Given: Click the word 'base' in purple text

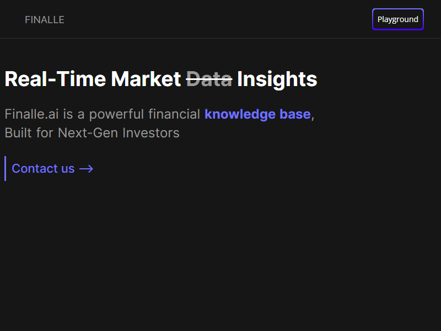Looking at the screenshot, I should coord(295,114).
